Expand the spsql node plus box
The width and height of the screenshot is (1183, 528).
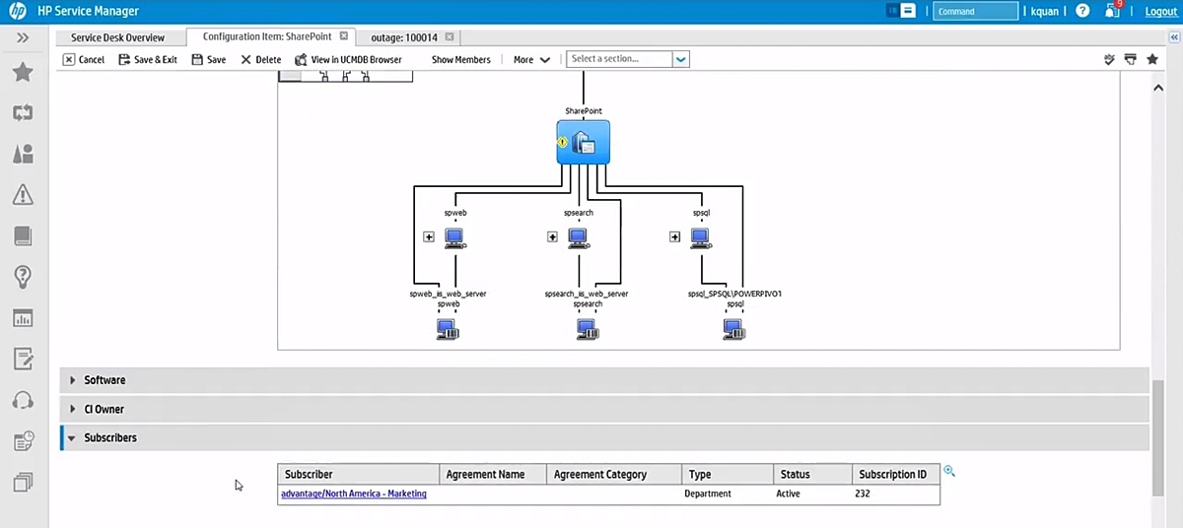tap(674, 236)
